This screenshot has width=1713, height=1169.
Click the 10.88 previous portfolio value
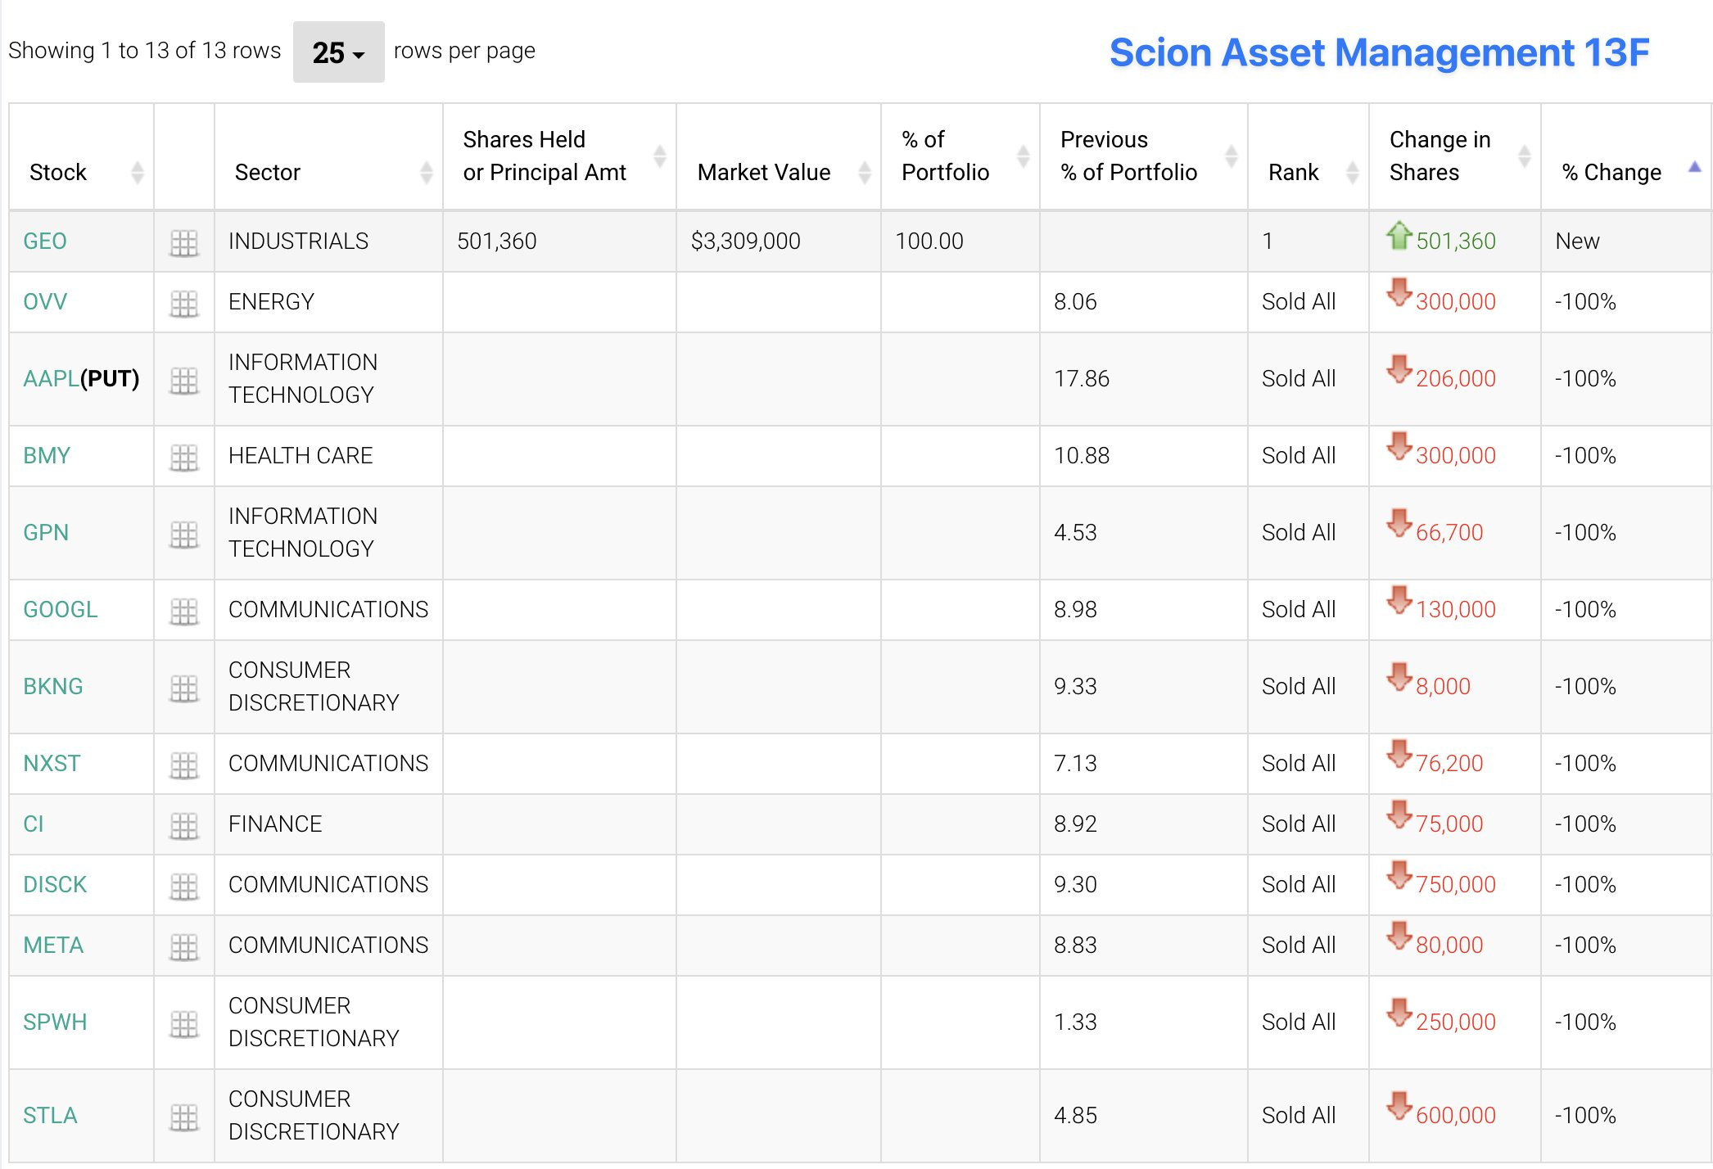click(x=1082, y=456)
